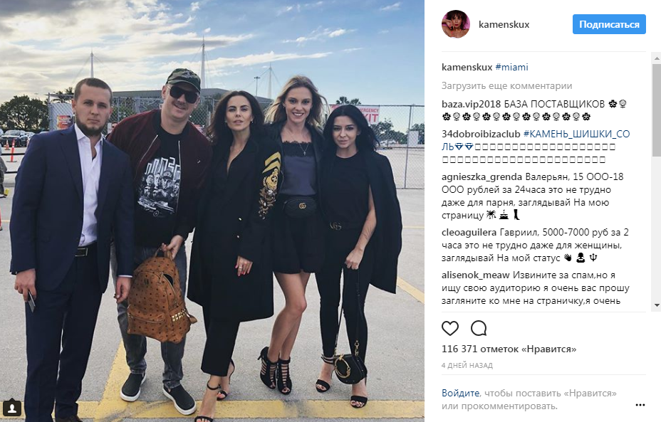Open the kamenskux profile avatar

[x=455, y=24]
